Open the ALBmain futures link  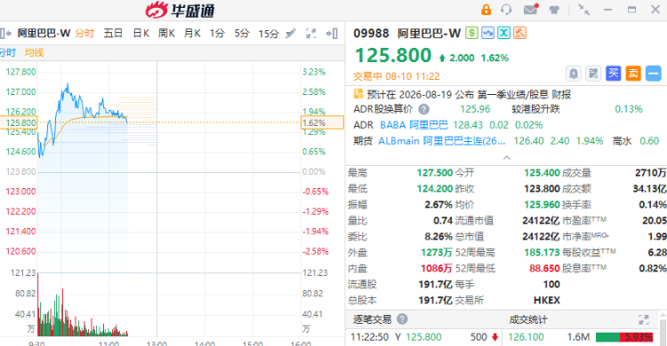click(442, 141)
